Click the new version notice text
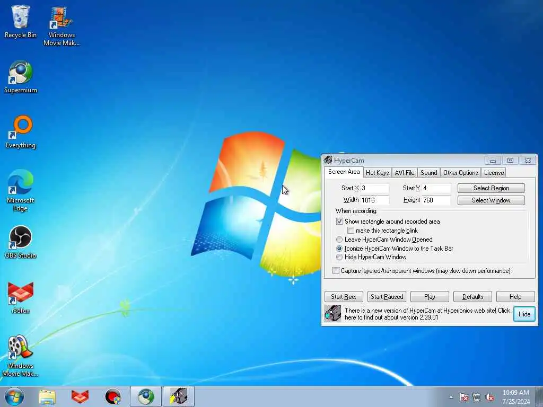Screen dimensions: 543x407 coord(427,314)
